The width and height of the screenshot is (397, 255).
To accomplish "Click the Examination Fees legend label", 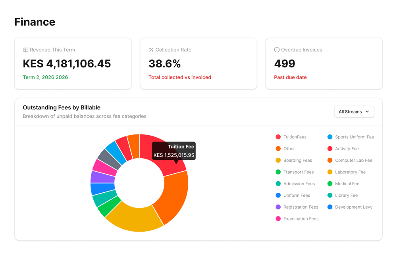I will click(301, 219).
